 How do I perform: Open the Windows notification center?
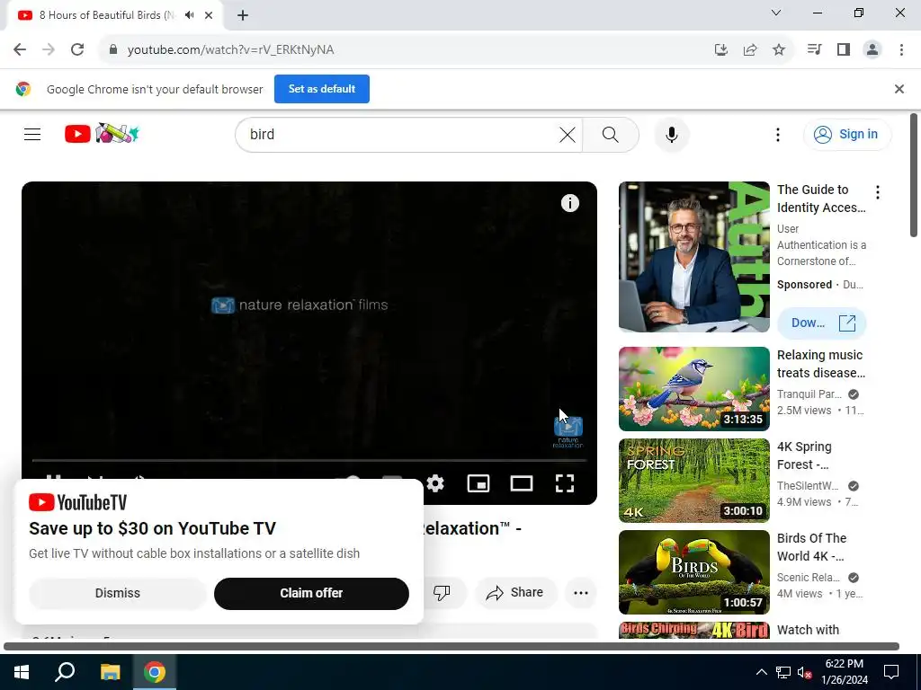point(891,672)
